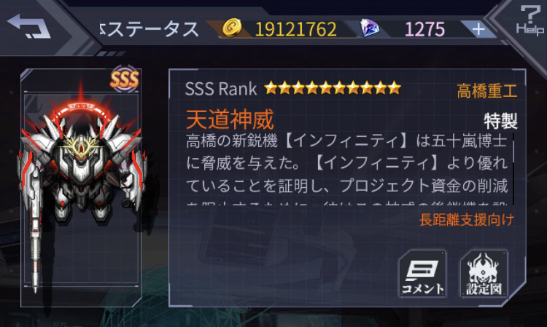
Task: Tap the diamond gem currency icon
Action: [x=370, y=28]
